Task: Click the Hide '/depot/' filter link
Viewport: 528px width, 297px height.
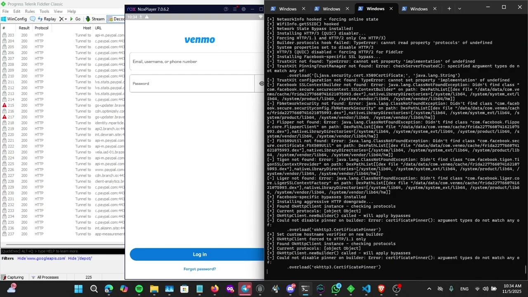Action: coord(80,259)
